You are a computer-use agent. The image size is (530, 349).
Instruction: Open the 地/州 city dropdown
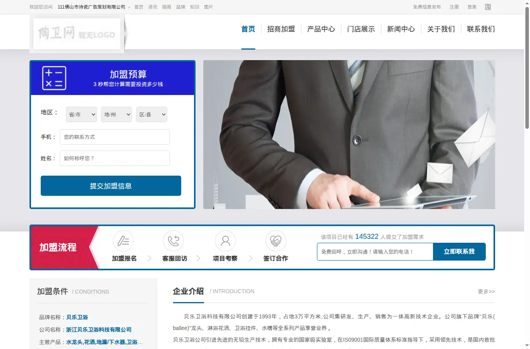(116, 114)
